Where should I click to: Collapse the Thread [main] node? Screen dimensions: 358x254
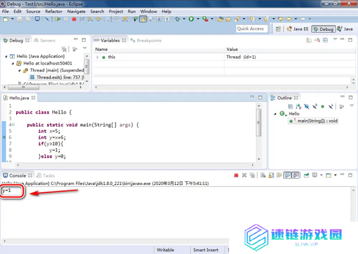coord(19,70)
